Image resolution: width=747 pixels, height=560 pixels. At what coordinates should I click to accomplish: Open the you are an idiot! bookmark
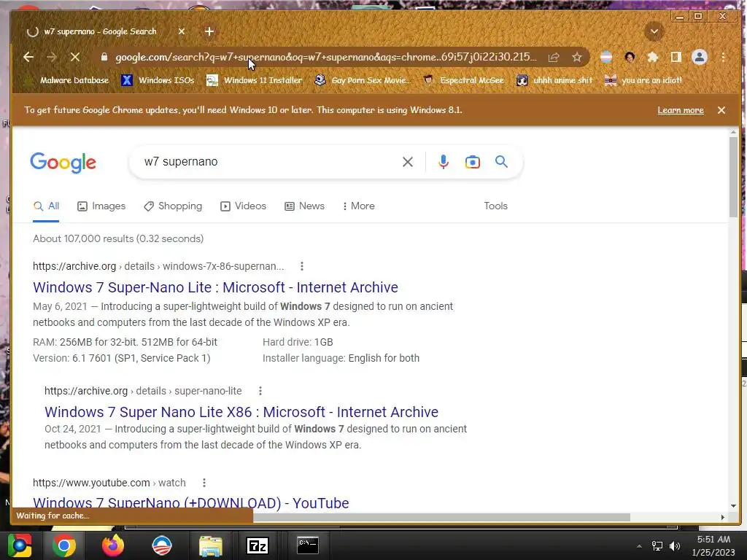(643, 80)
